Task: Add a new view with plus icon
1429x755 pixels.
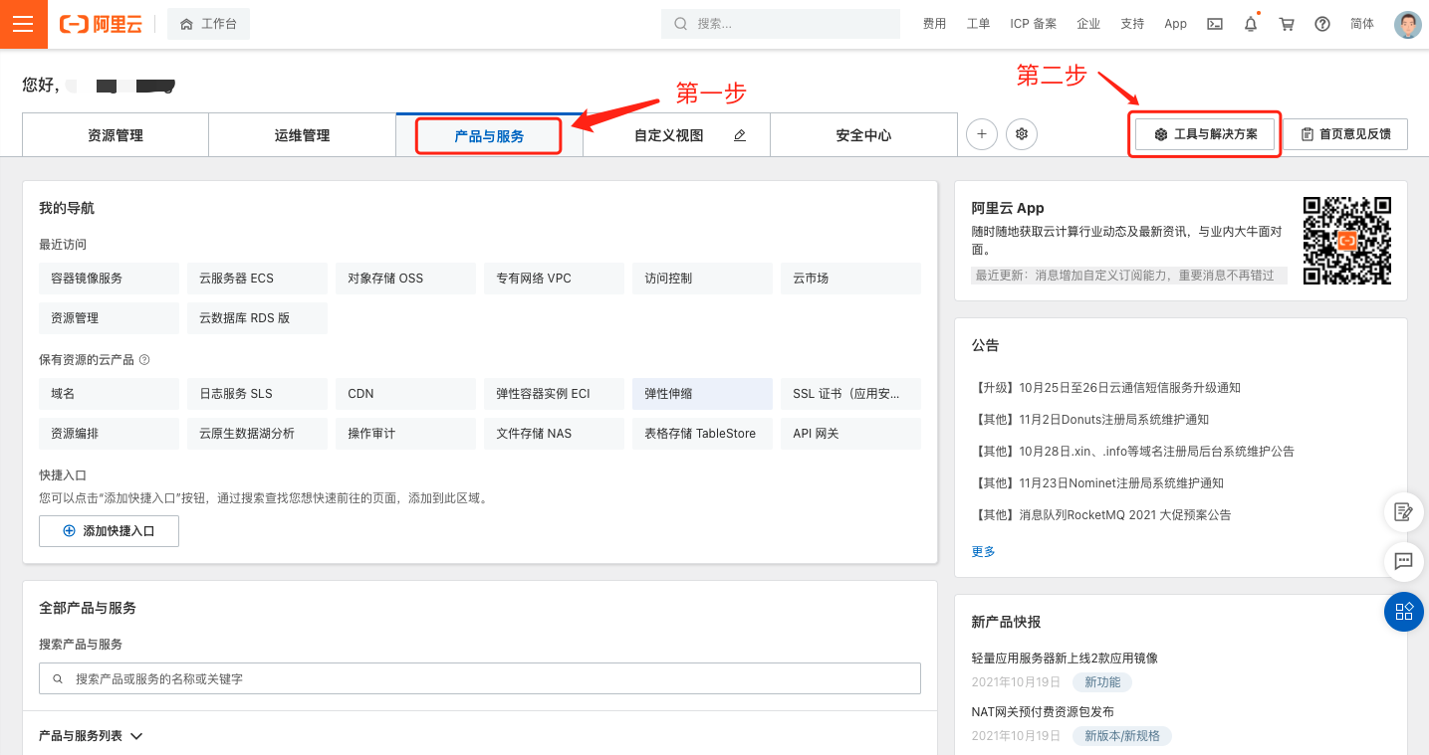Action: [982, 134]
